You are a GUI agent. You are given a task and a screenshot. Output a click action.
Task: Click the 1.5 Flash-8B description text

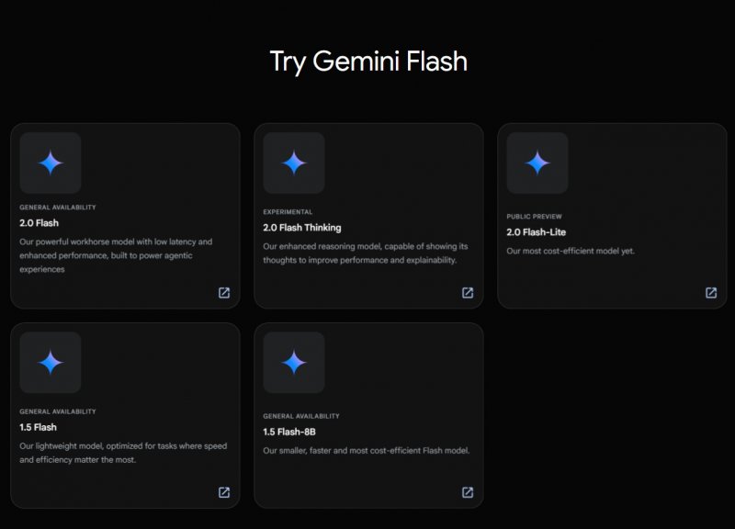367,449
